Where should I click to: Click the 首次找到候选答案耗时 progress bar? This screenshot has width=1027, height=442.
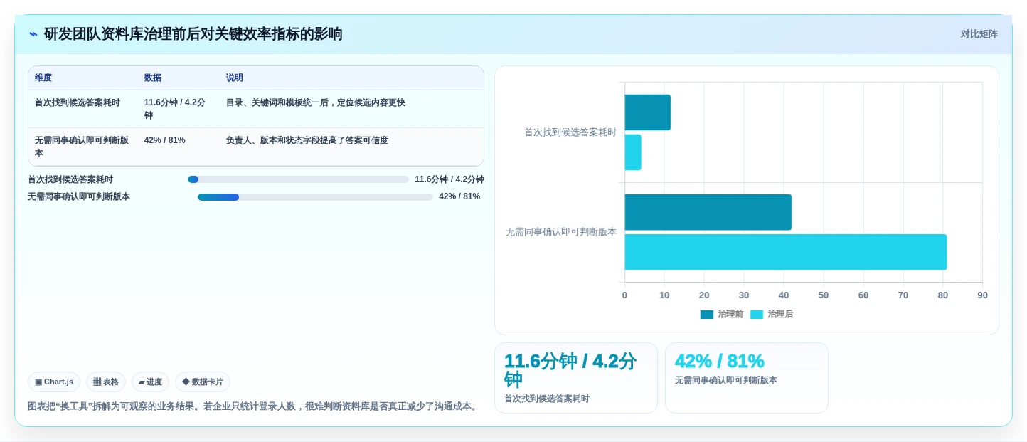pyautogui.click(x=298, y=179)
